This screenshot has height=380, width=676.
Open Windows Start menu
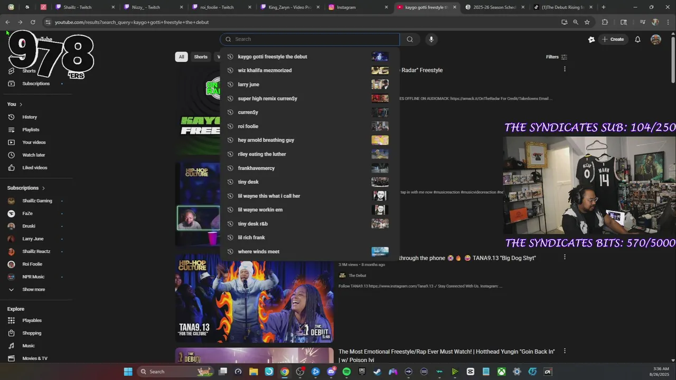click(x=128, y=372)
